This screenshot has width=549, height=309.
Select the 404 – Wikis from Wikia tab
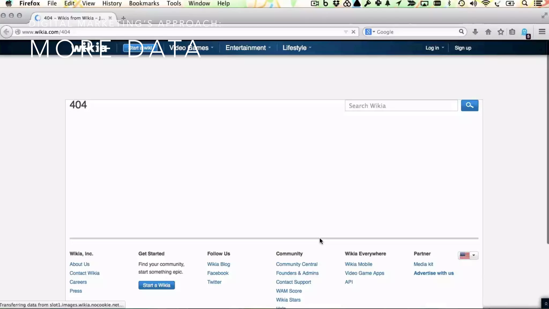[74, 18]
